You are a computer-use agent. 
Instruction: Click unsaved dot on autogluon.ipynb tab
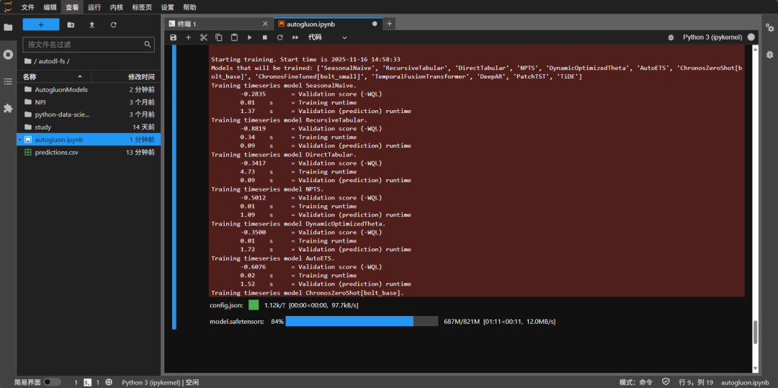(374, 24)
